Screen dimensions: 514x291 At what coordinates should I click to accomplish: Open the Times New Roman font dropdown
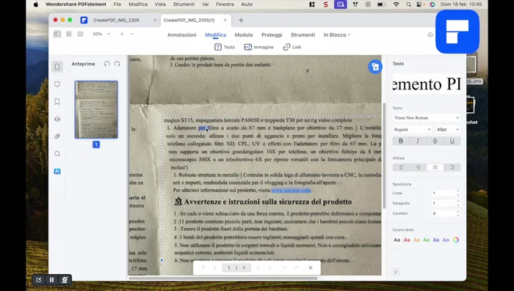pos(427,118)
